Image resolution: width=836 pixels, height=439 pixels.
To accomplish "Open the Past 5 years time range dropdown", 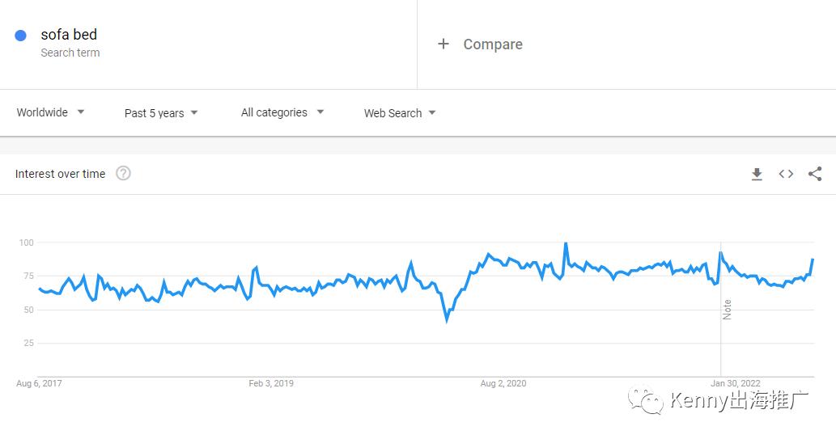I will [x=161, y=113].
